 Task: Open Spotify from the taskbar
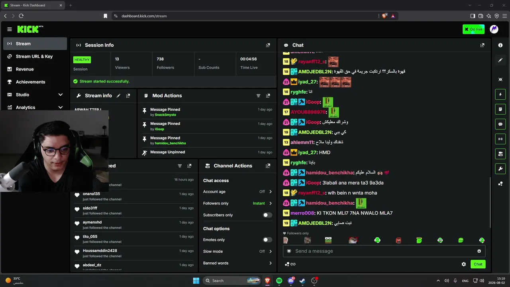coord(279,281)
